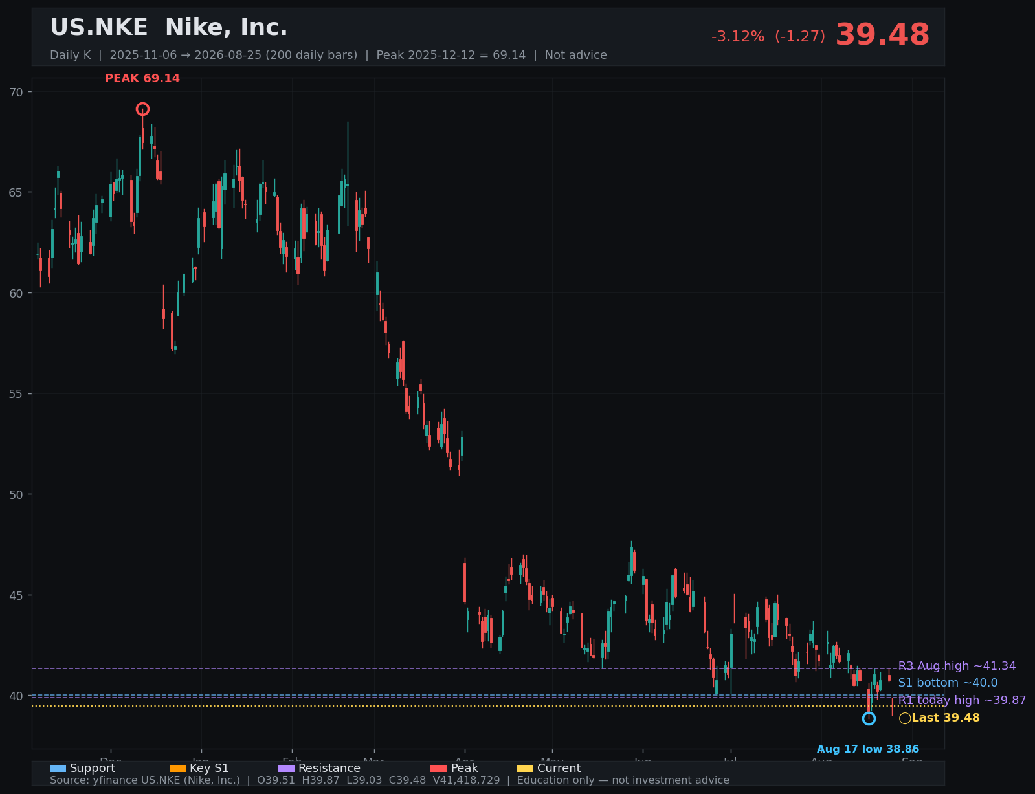This screenshot has height=794, width=1035.
Task: Click the yfinance source line in the footer
Action: click(x=390, y=780)
